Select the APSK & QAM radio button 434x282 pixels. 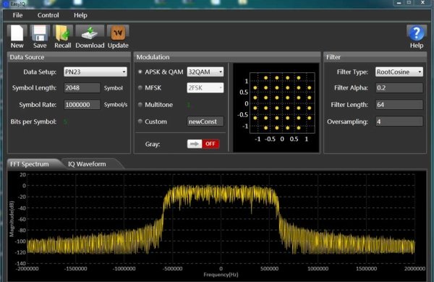140,72
